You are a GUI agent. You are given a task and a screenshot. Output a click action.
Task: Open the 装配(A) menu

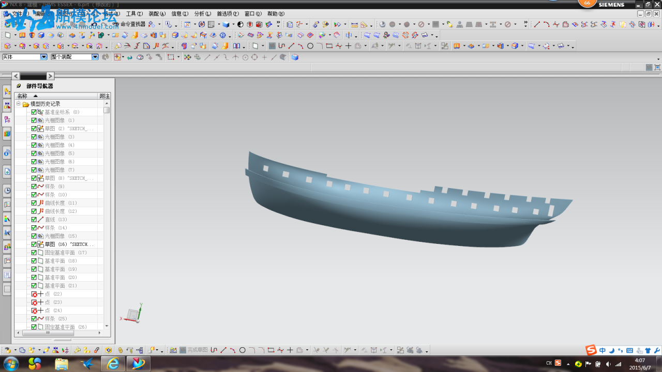157,14
